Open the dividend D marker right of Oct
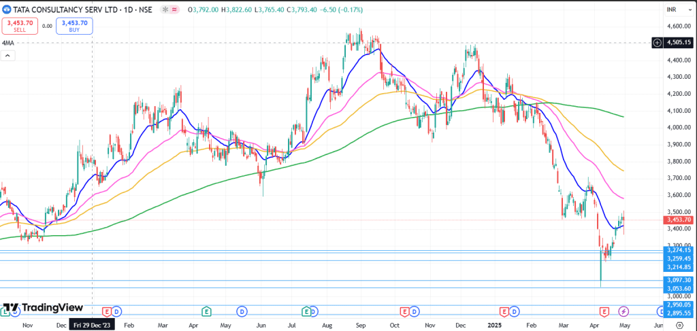The height and width of the screenshot is (331, 697). point(415,312)
